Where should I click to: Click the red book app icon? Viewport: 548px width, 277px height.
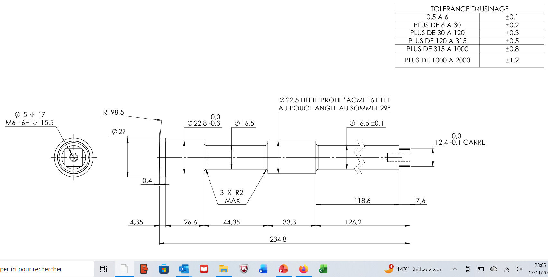(x=204, y=269)
